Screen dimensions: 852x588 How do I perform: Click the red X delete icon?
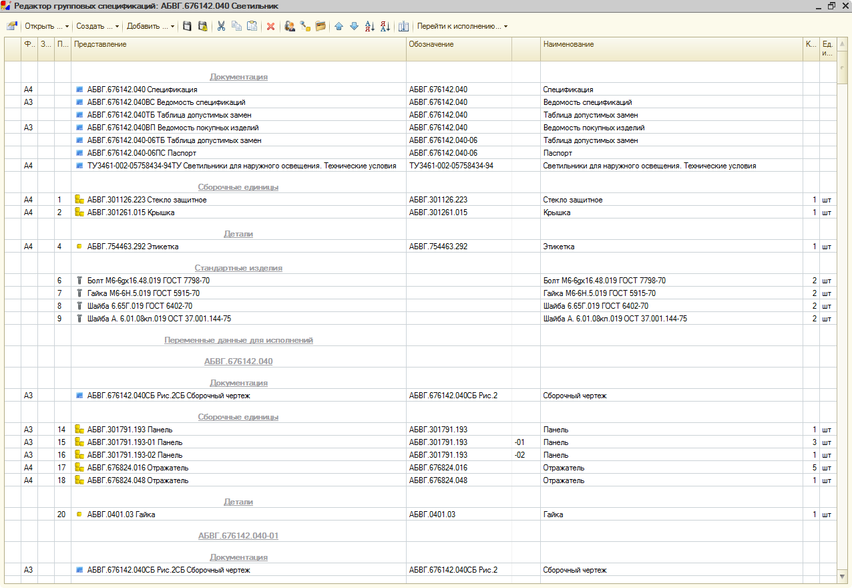point(270,27)
